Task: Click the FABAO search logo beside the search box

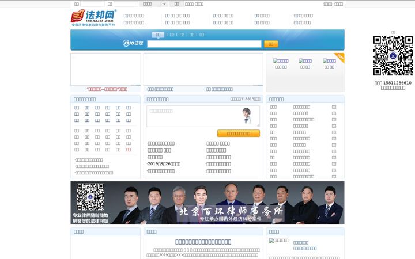Action: pos(133,43)
